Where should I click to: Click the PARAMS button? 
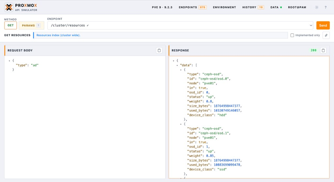[31, 25]
